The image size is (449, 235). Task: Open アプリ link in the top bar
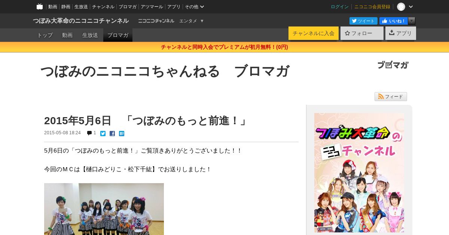coord(174,7)
